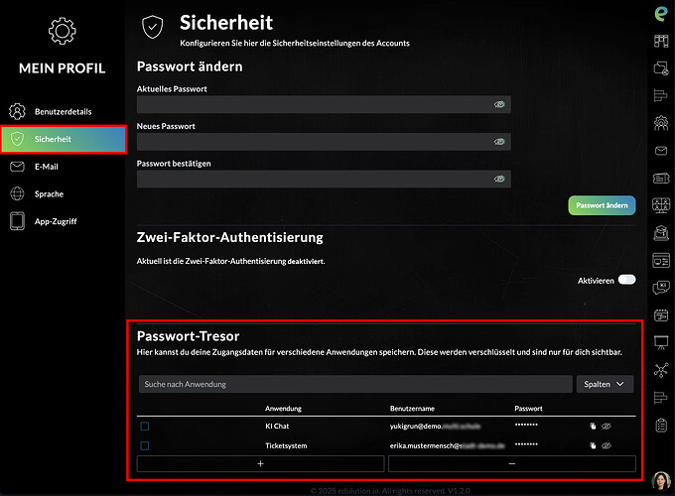Screen dimensions: 675x496
Task: Open the KI chat bubble icon
Action: (661, 288)
